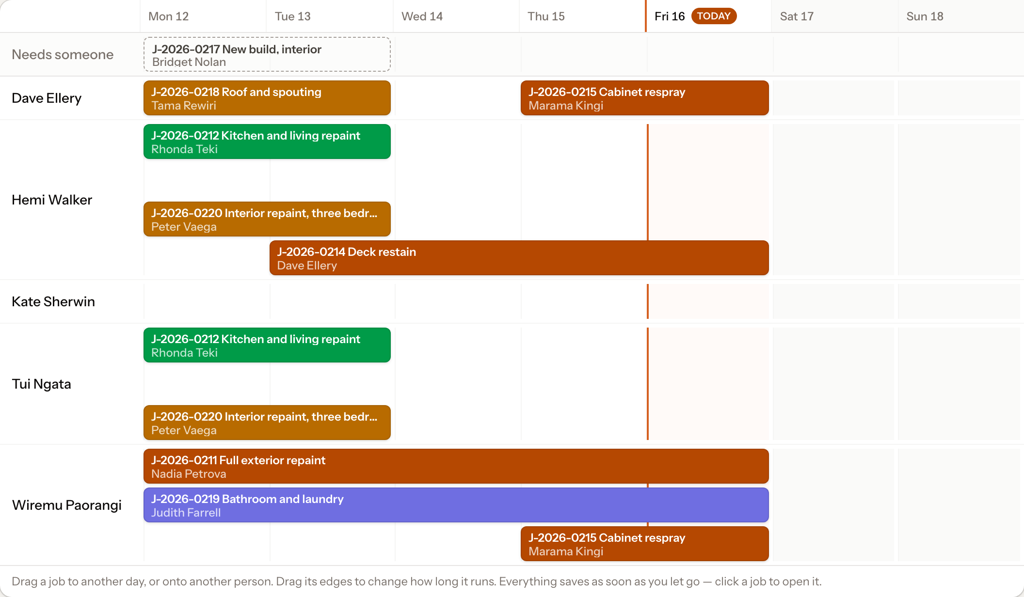Click the Kate Sherwin row label
This screenshot has height=597, width=1024.
(x=53, y=301)
